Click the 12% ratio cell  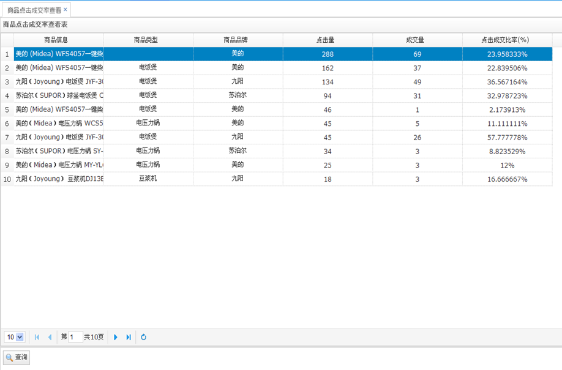tap(507, 165)
